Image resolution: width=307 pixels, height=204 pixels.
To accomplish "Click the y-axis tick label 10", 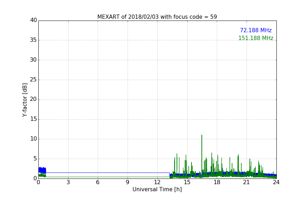I will 33,139.
